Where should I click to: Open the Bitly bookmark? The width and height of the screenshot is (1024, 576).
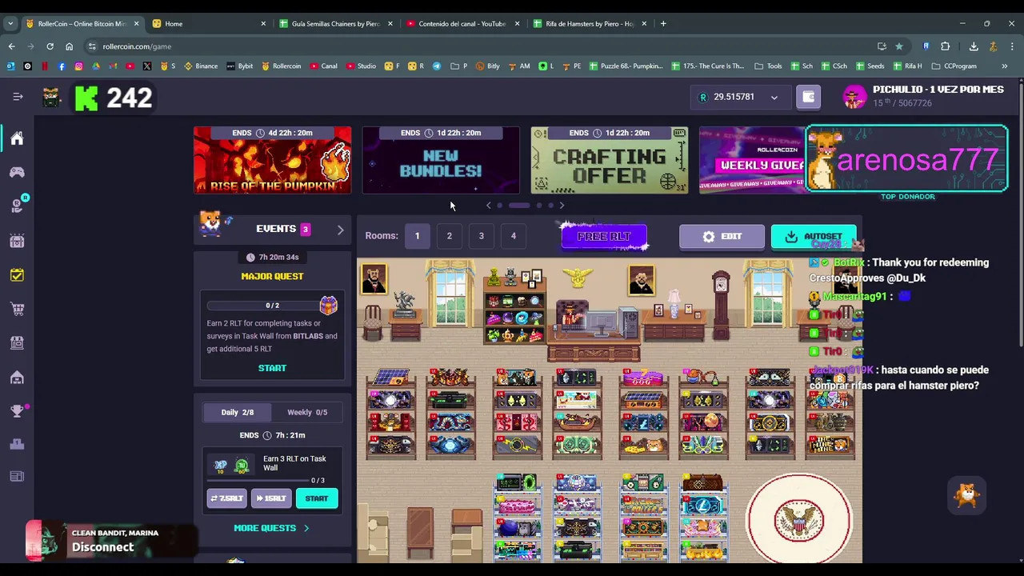487,66
